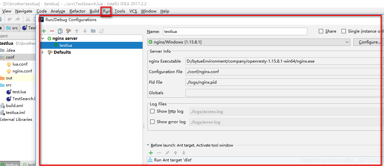Image resolution: width=384 pixels, height=166 pixels.
Task: Click the Redo arrow in the main toolbar
Action: coord(18,19)
